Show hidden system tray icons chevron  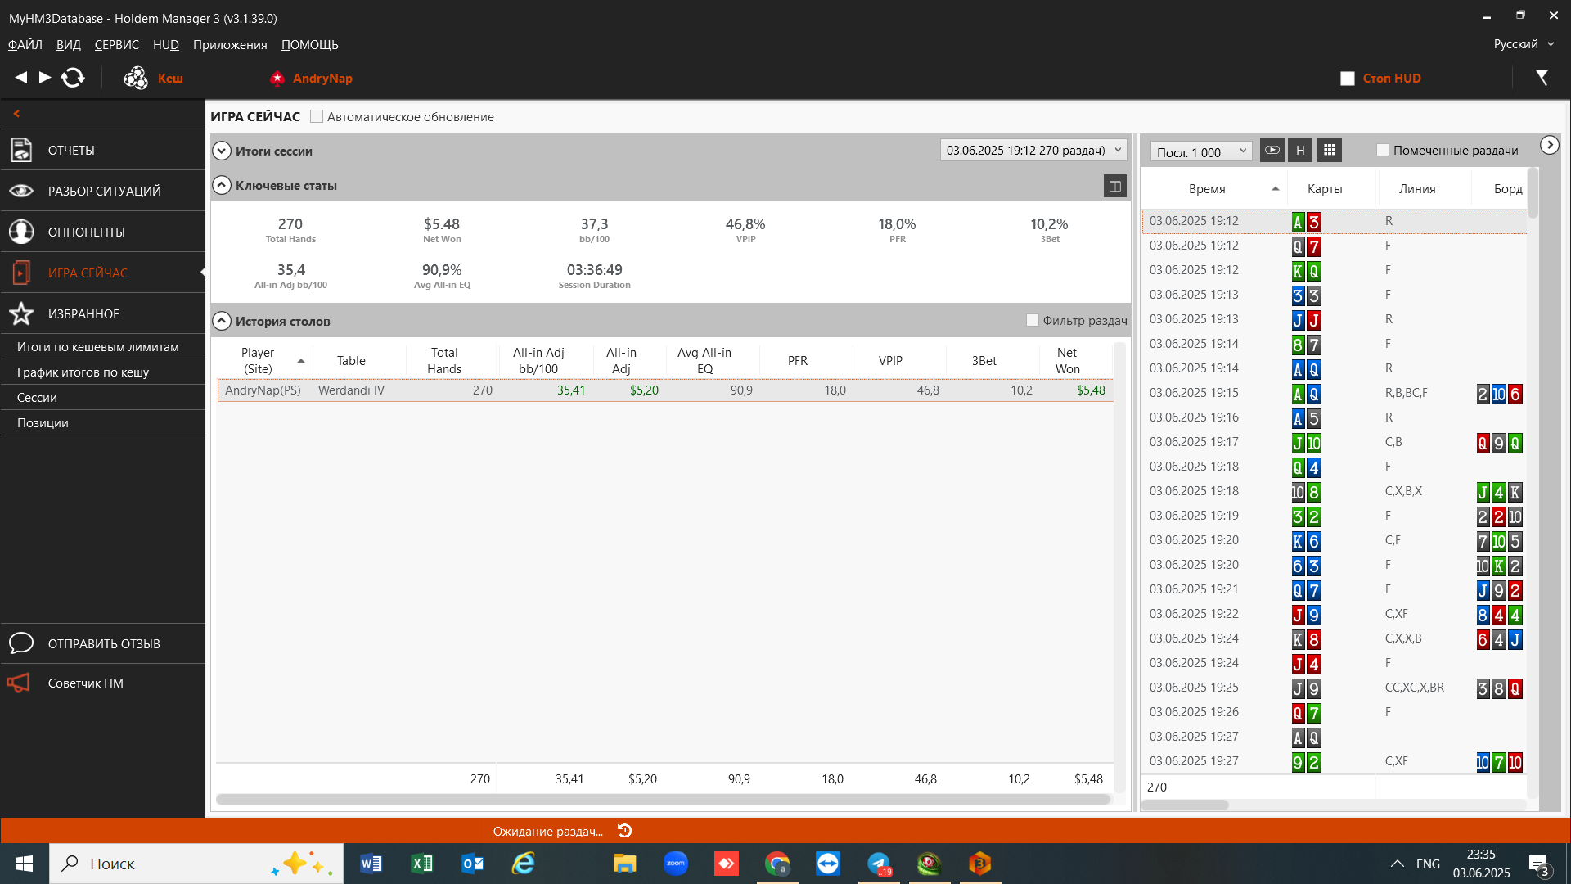(x=1398, y=864)
